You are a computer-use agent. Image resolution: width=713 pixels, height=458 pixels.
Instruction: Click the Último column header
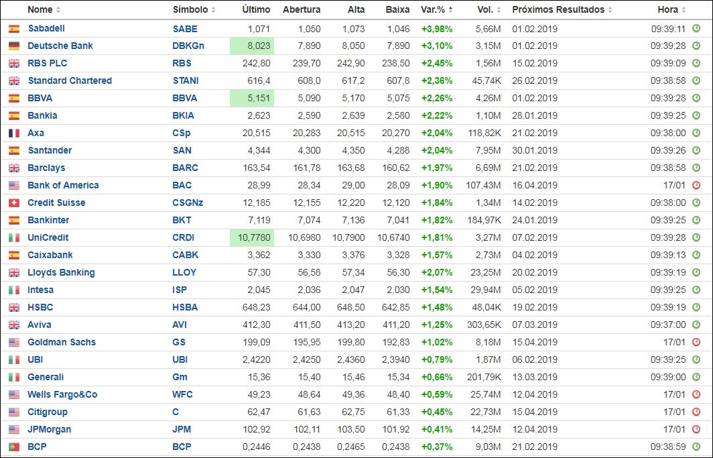pyautogui.click(x=256, y=9)
